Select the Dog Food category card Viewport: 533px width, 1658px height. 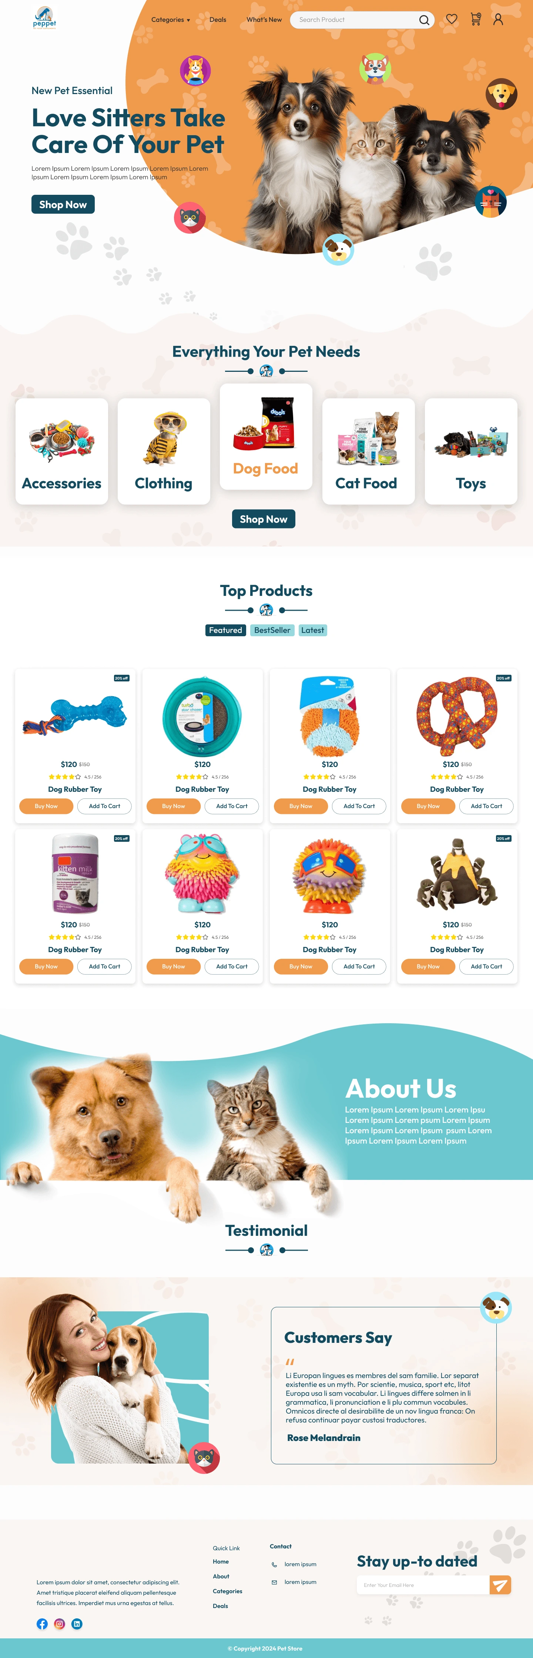point(266,437)
